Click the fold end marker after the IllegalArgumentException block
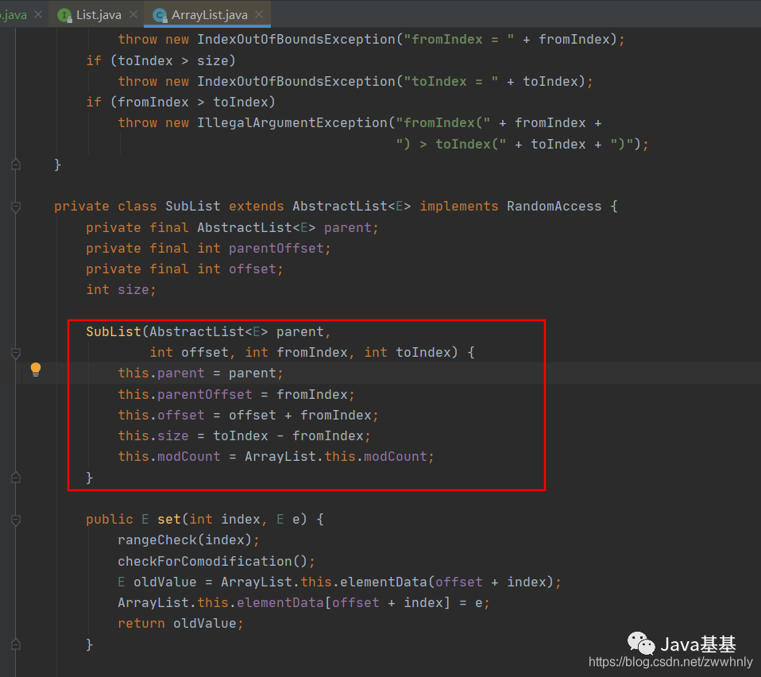Image resolution: width=761 pixels, height=677 pixels. pos(16,164)
